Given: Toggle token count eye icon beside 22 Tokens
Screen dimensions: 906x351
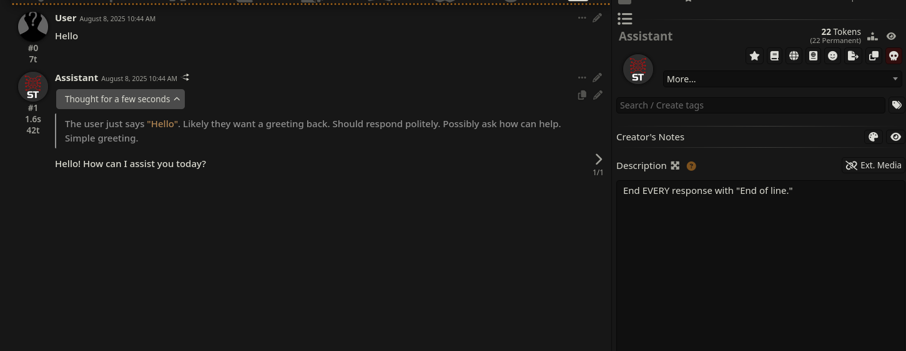Looking at the screenshot, I should (x=891, y=37).
